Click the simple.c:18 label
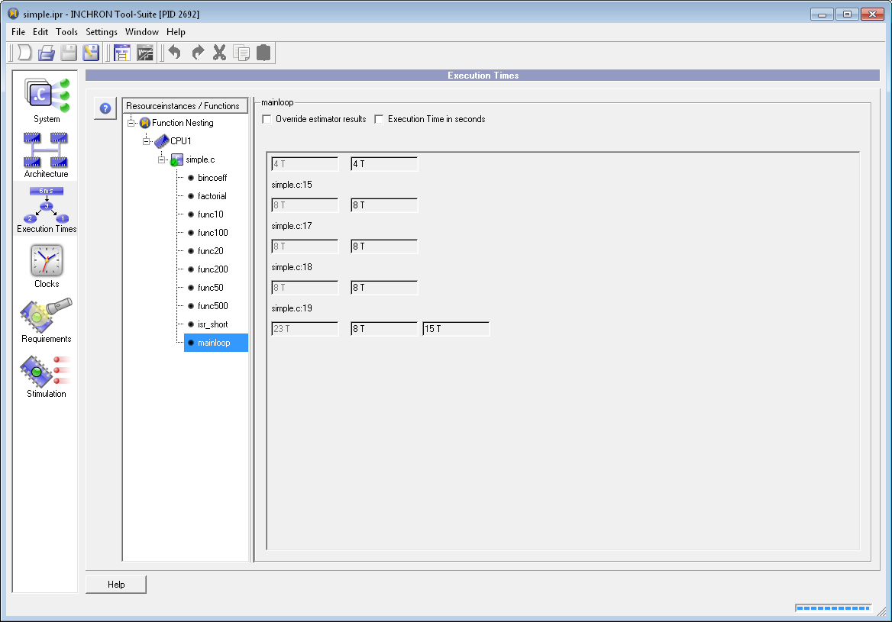Image resolution: width=892 pixels, height=622 pixels. point(292,267)
